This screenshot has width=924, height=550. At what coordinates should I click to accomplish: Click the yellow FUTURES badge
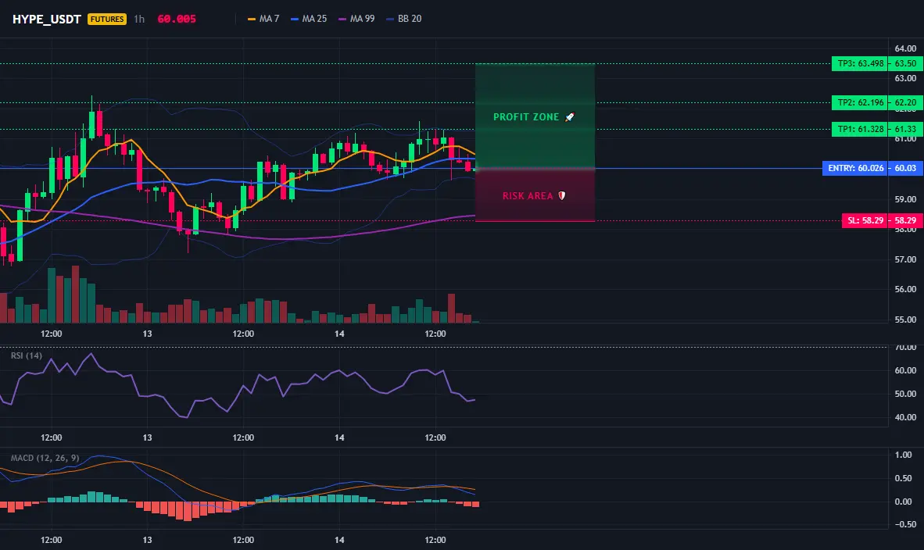point(106,19)
